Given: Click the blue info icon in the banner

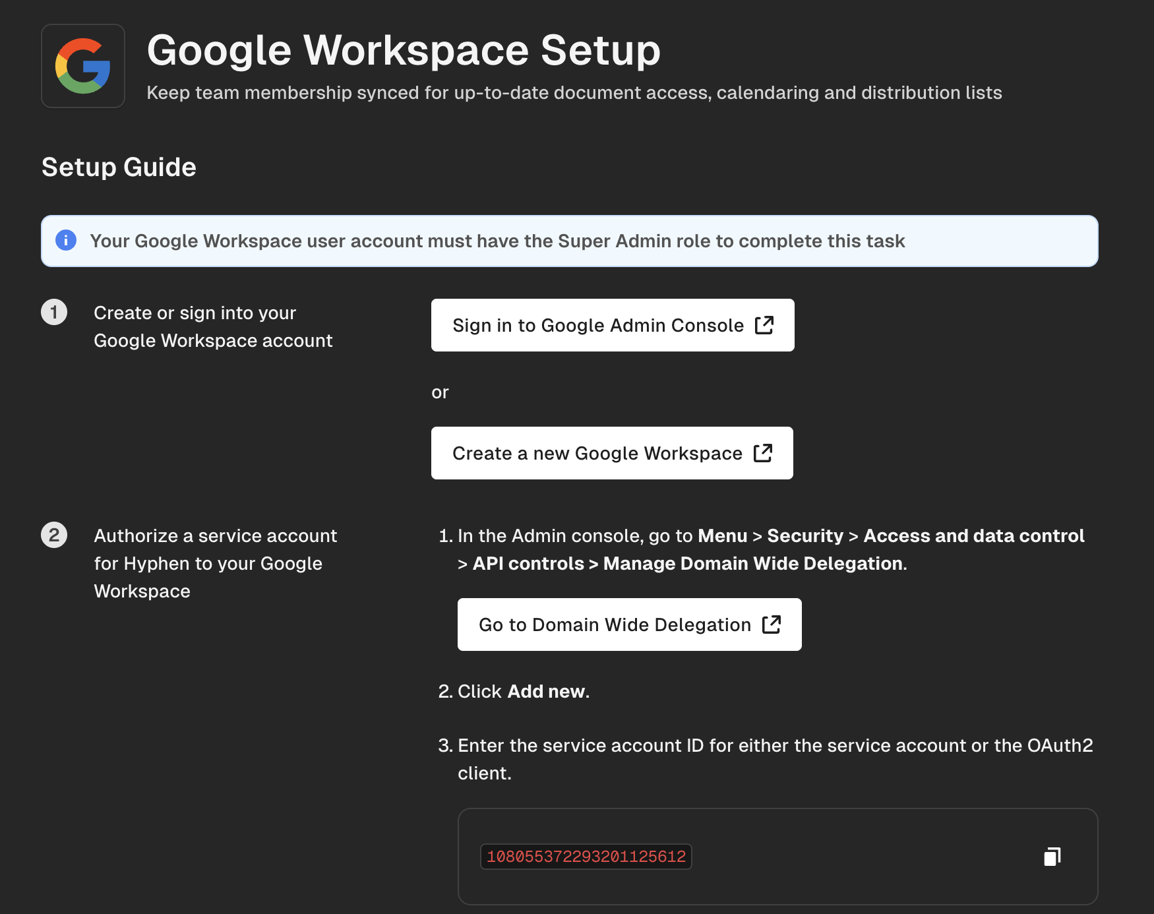Looking at the screenshot, I should click(x=66, y=240).
